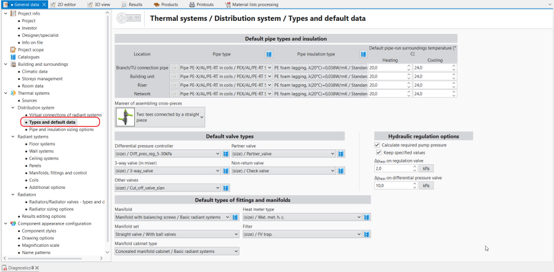Click the list icon in Building unit row

click(174, 76)
